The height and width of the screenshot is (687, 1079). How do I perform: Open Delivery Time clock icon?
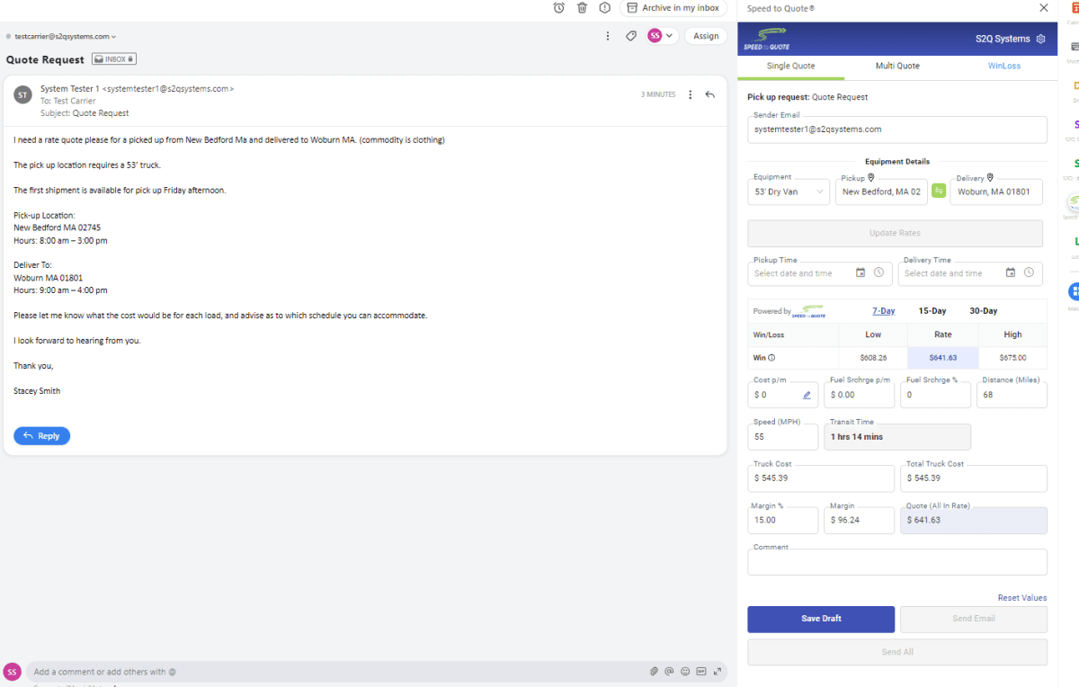coord(1029,273)
